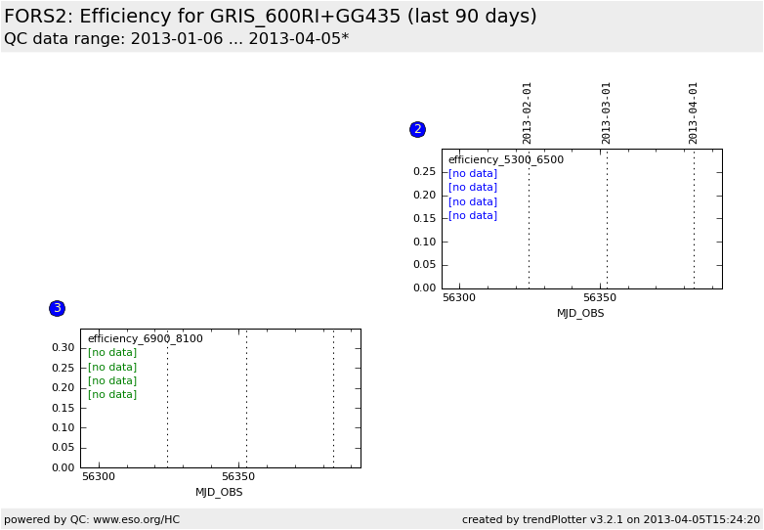Click the 56350 x-axis tick in plot 2
The width and height of the screenshot is (764, 530).
tap(600, 297)
